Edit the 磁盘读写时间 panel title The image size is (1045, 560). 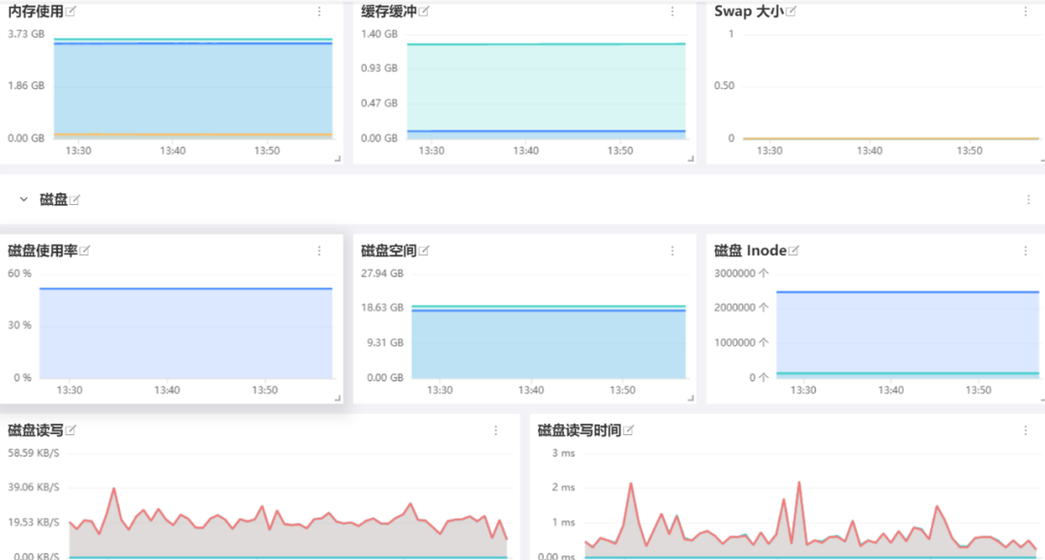(x=628, y=430)
